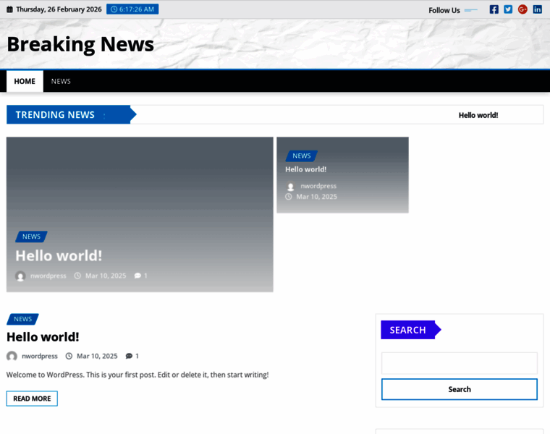Focus the sidebar search input field

[459, 363]
